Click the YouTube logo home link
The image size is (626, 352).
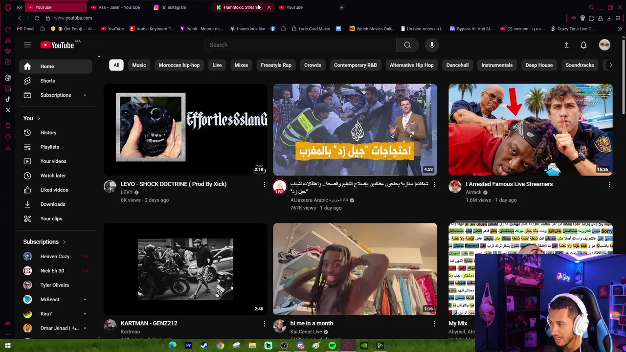coord(57,45)
